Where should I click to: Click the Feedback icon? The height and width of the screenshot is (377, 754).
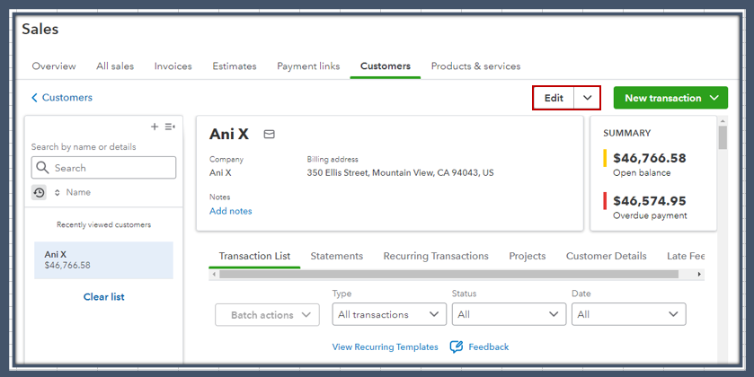[x=457, y=346]
